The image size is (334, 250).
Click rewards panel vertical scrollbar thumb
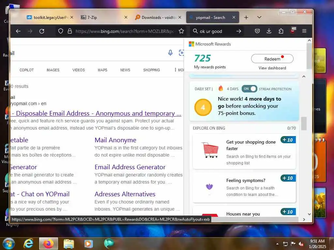(x=304, y=123)
